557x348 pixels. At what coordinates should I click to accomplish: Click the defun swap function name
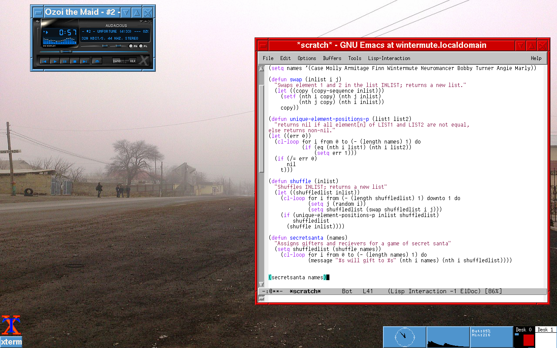tap(296, 79)
